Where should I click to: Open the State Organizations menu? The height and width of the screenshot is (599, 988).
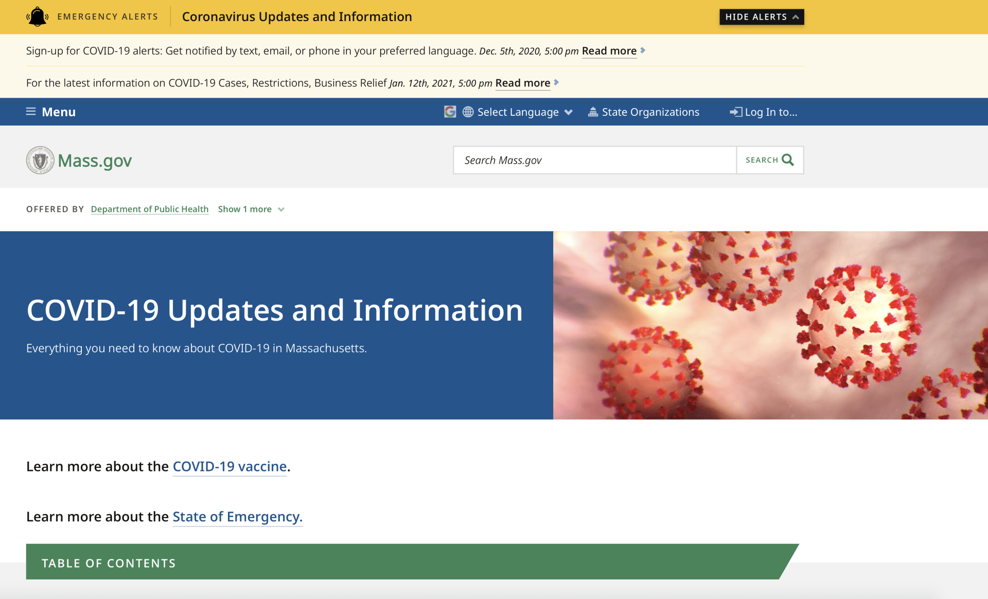coord(650,112)
